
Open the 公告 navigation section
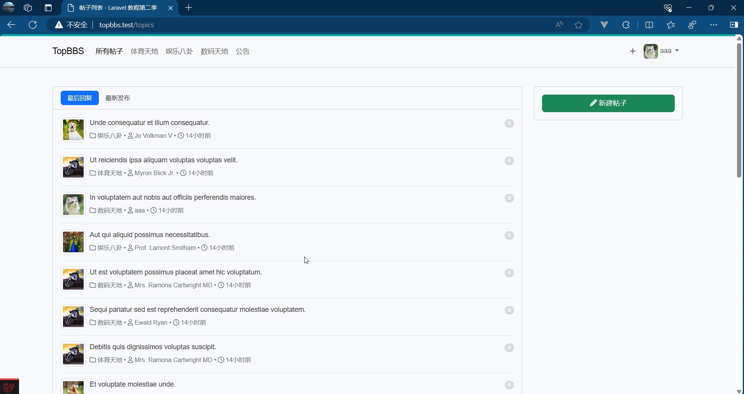click(242, 51)
